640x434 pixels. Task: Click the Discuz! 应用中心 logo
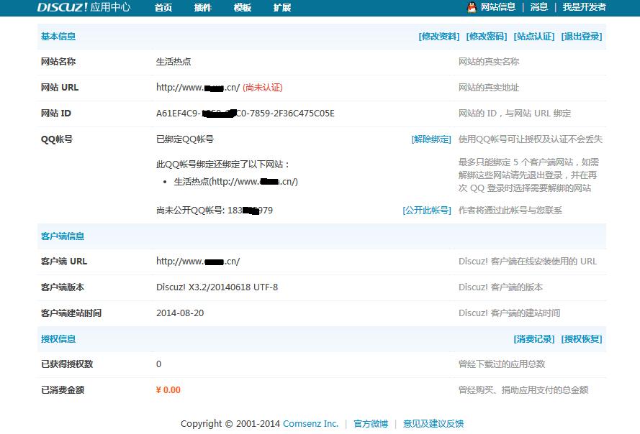pyautogui.click(x=84, y=7)
